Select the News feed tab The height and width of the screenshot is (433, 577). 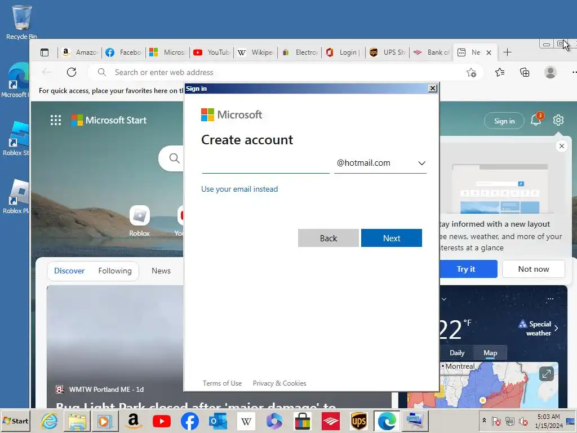[x=161, y=271]
